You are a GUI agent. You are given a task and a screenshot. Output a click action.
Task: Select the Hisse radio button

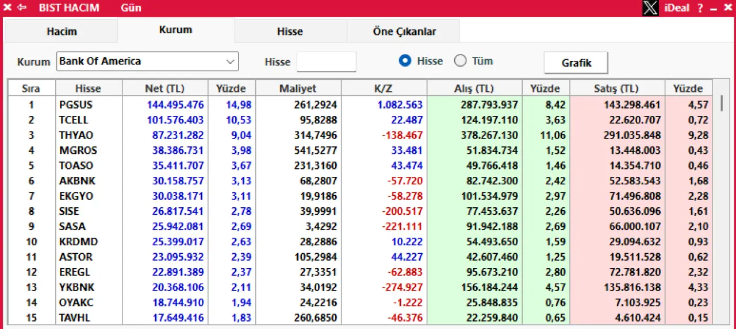pyautogui.click(x=405, y=61)
